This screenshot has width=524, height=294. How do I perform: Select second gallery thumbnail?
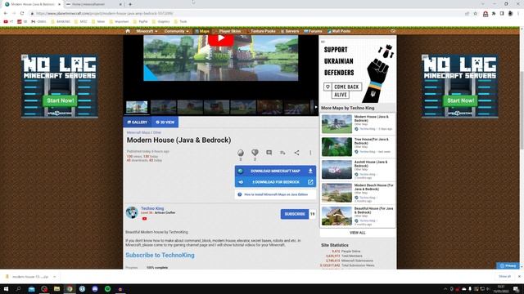tap(164, 107)
